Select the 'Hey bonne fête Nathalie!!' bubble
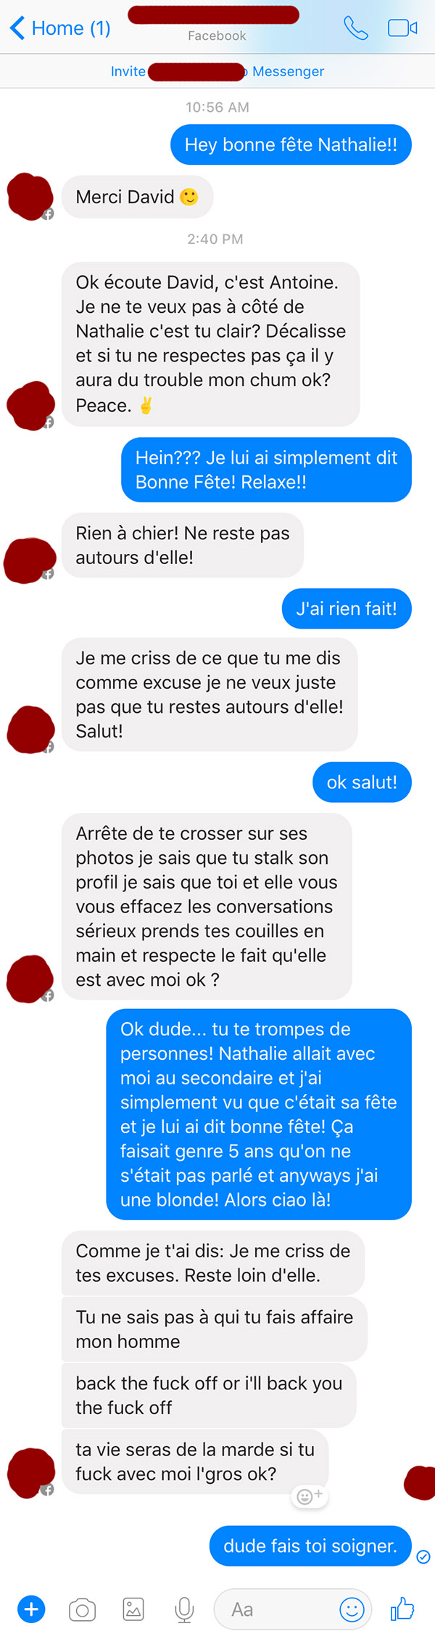Viewport: 435px width, 1642px height. click(291, 144)
